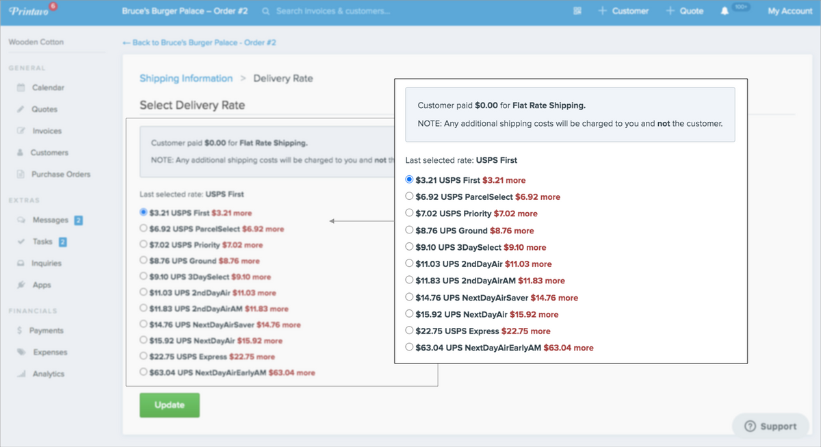The height and width of the screenshot is (447, 821).
Task: Click the Messages unread badge showing 2
Action: point(79,220)
